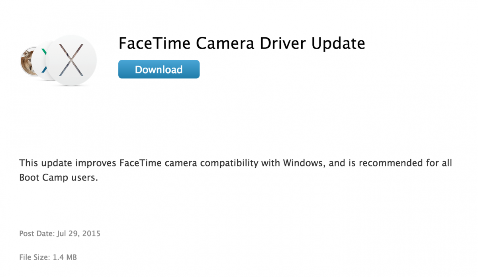This screenshot has width=478, height=277.
Task: Click the "Post Date:" label
Action: [x=36, y=234]
